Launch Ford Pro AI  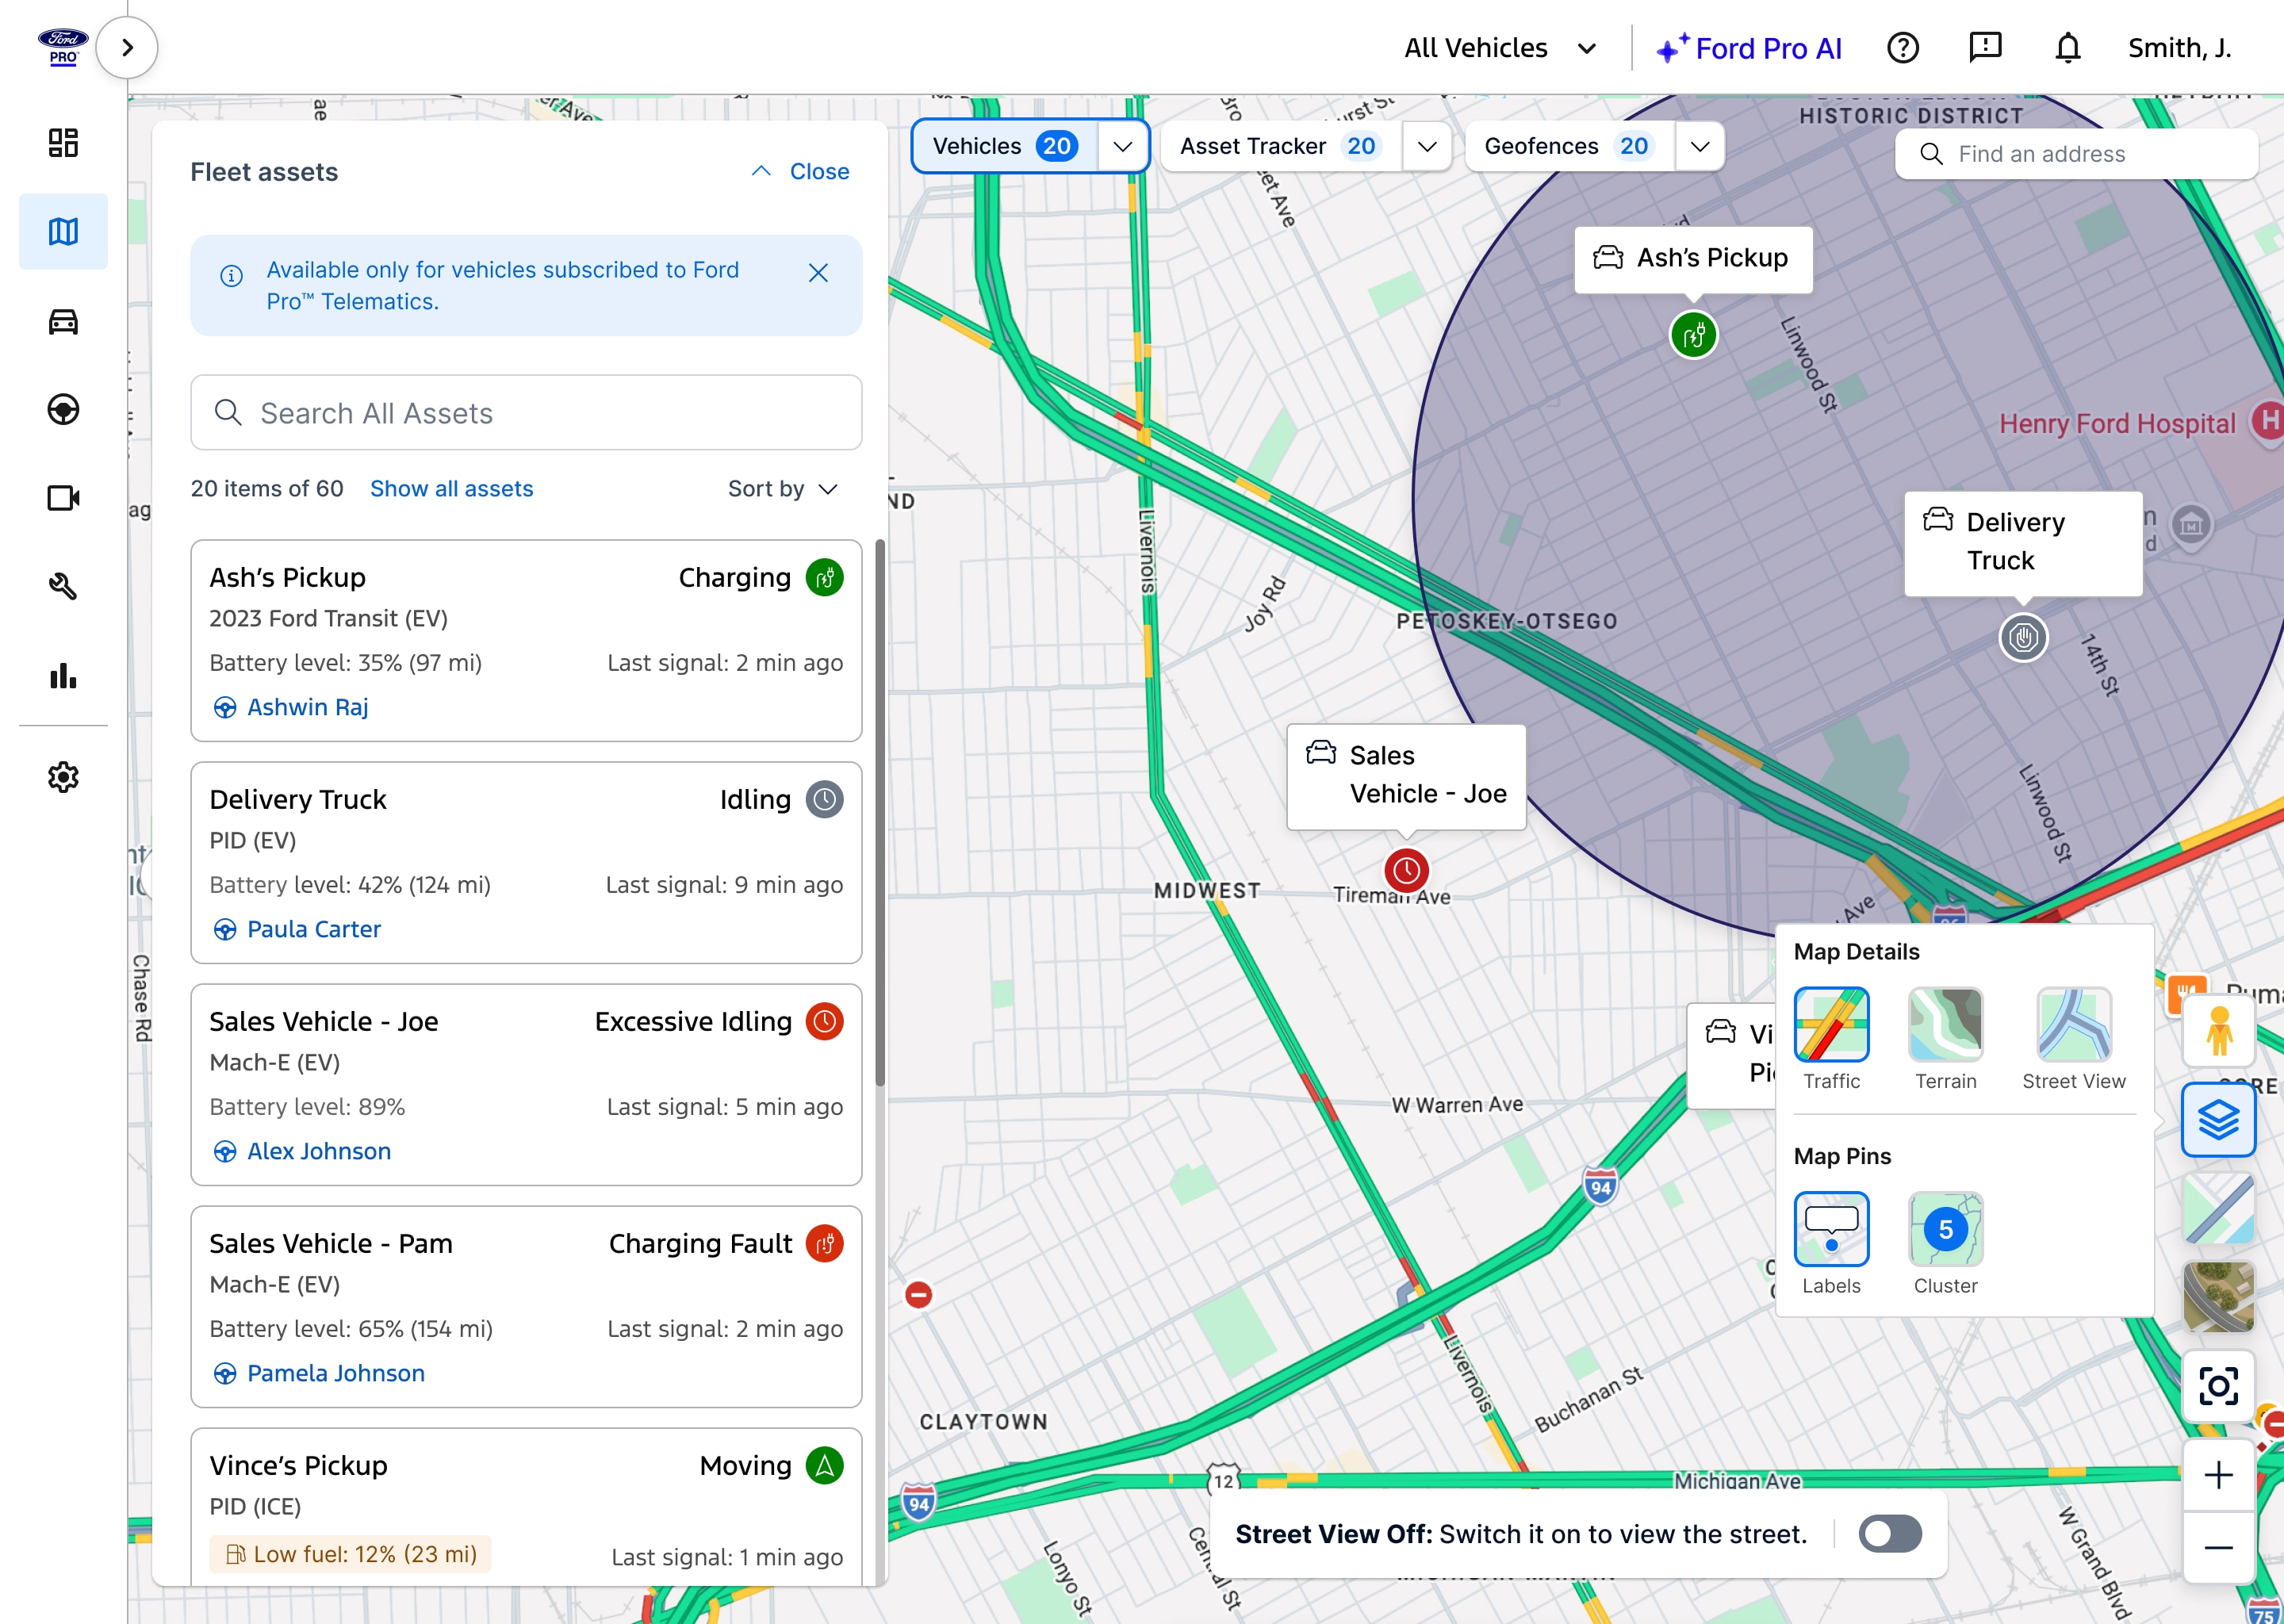[1749, 48]
